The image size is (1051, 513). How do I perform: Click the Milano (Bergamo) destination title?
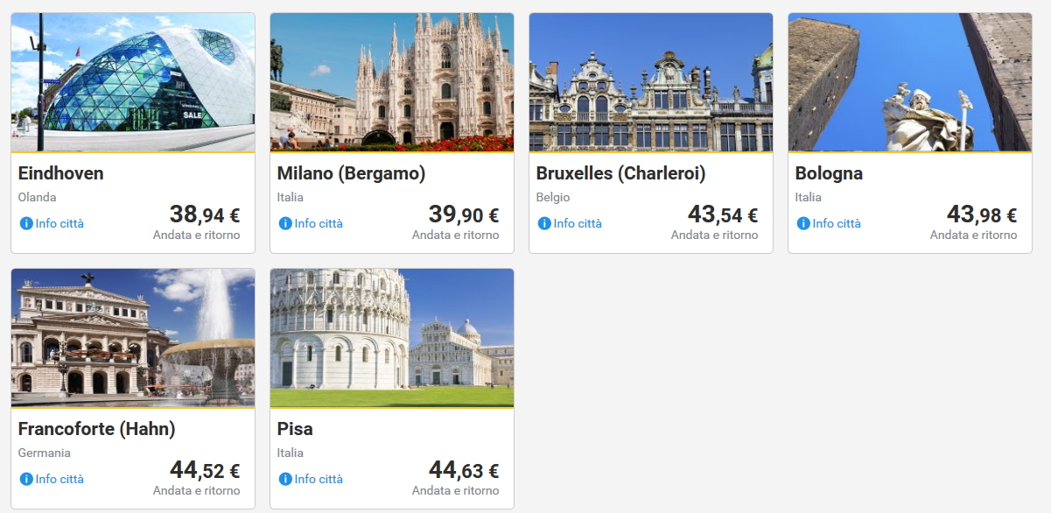(351, 173)
